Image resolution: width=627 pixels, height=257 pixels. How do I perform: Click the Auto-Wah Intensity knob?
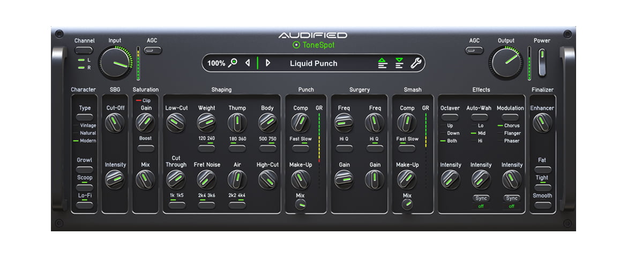(481, 179)
